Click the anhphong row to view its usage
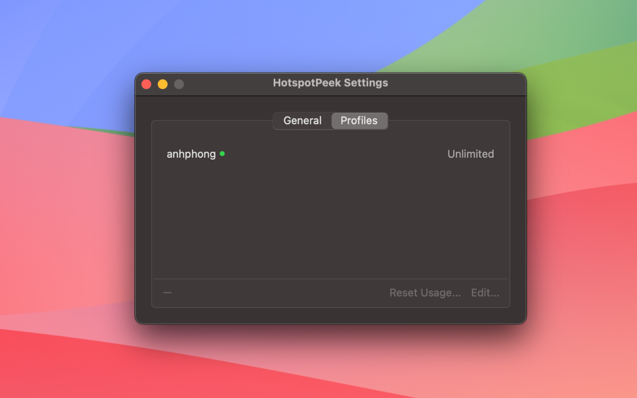The width and height of the screenshot is (637, 398). coord(299,154)
